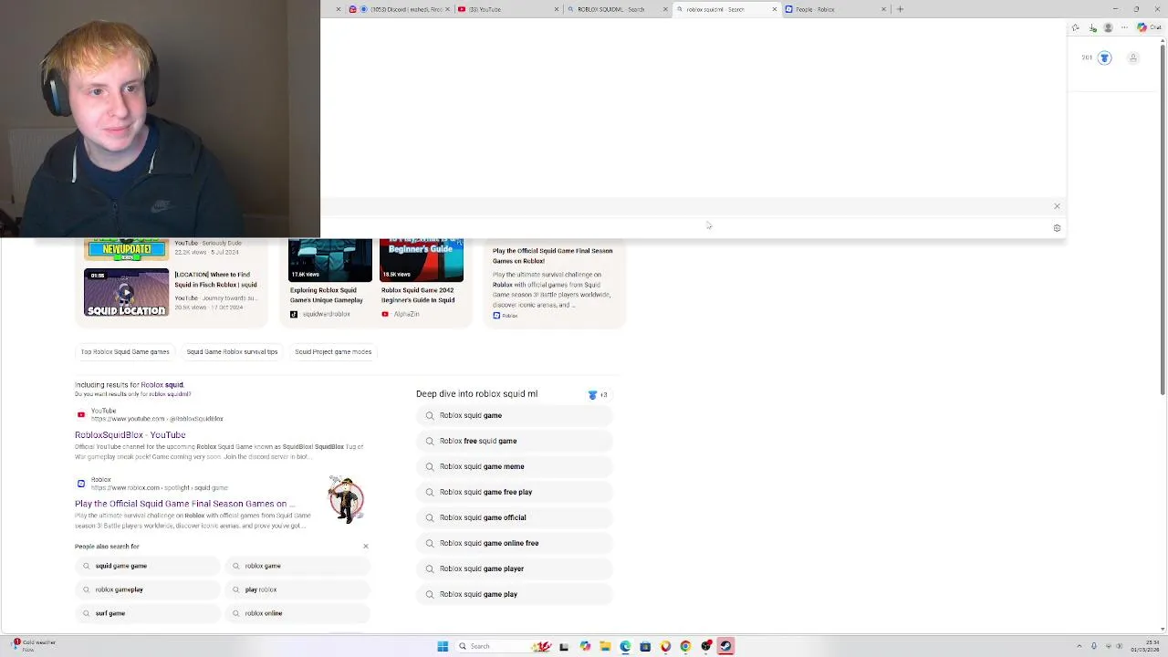Close the overlay panel with X icon
1168x657 pixels.
(1057, 206)
